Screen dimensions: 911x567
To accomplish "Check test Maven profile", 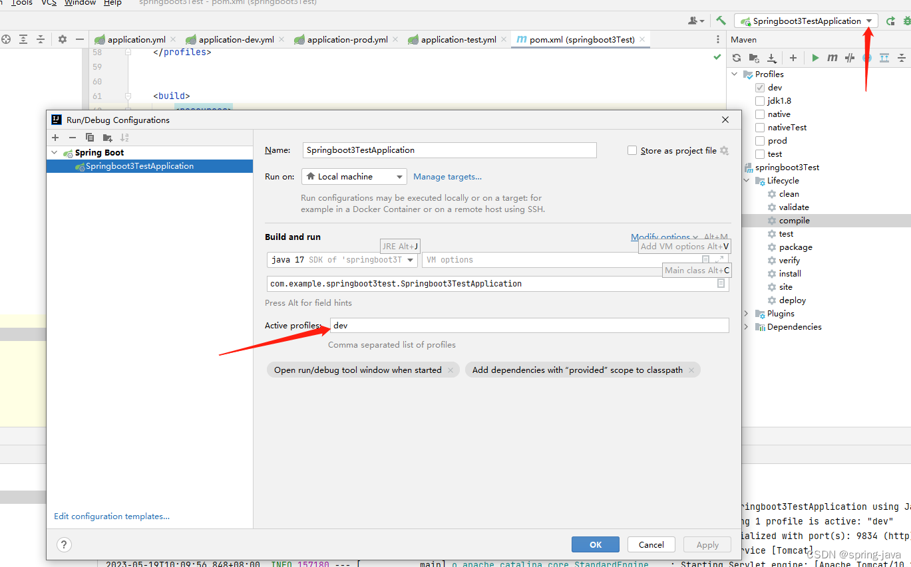I will pyautogui.click(x=760, y=154).
